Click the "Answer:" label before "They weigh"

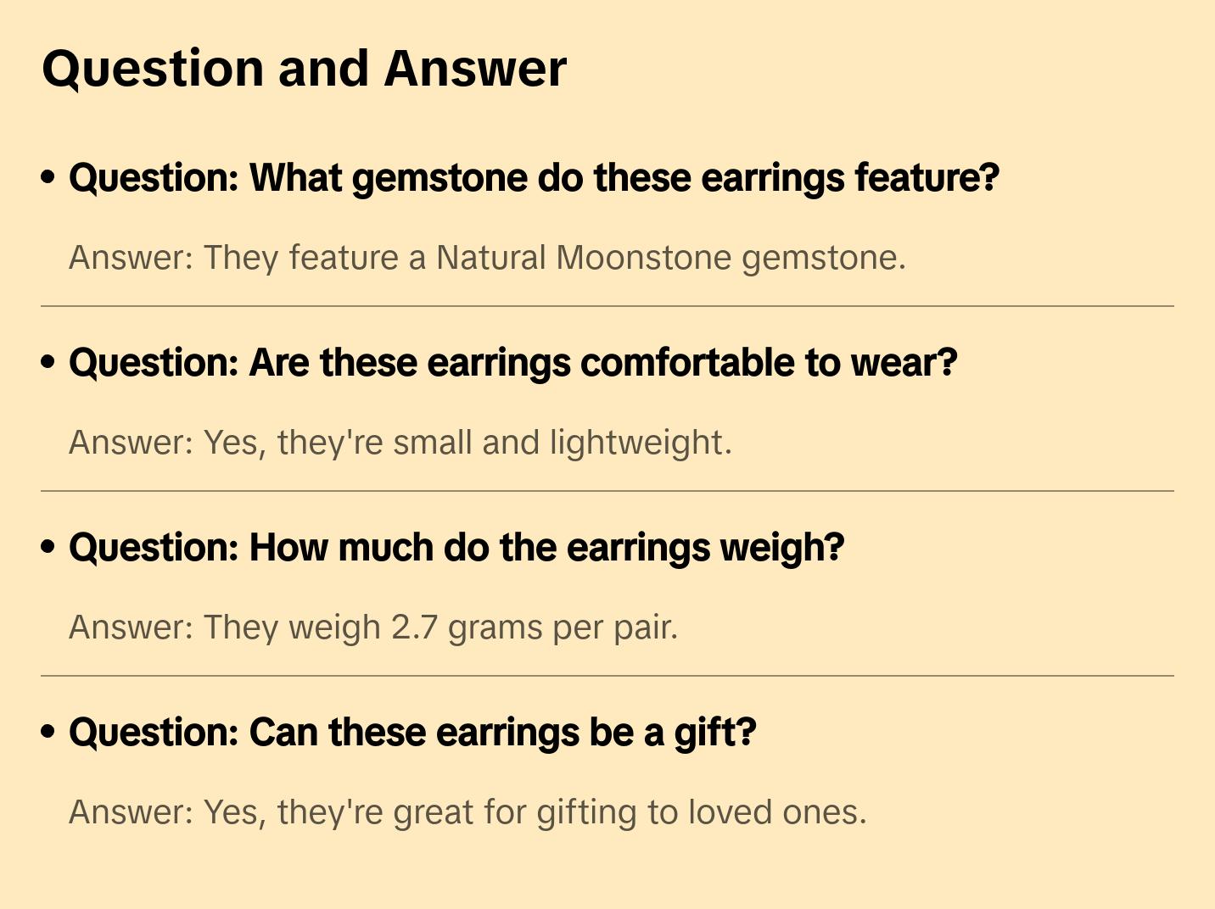(131, 627)
